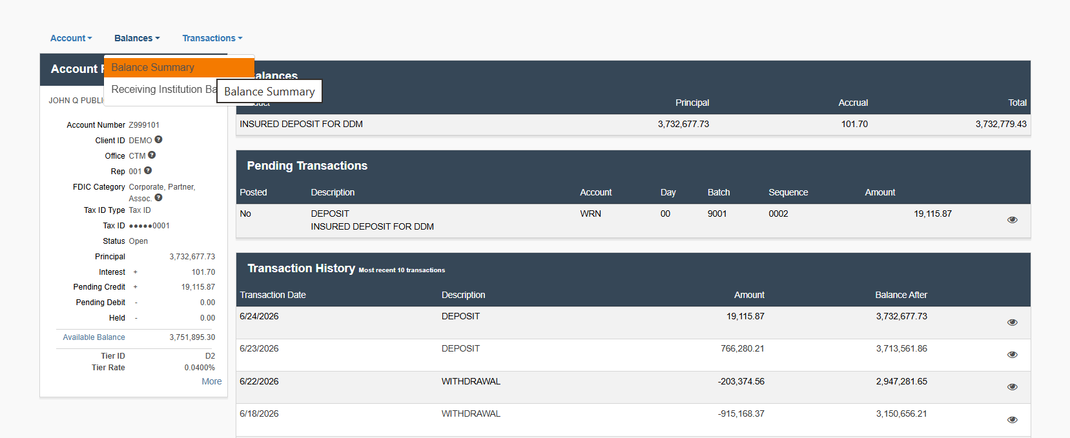1070x438 pixels.
Task: Click Tier Rate value 0.0400%
Action: tap(200, 368)
